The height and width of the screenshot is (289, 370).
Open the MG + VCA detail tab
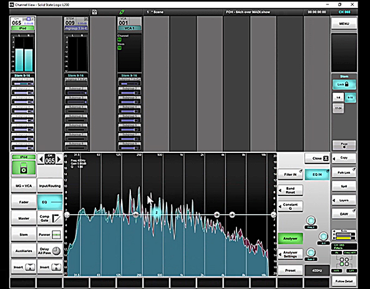click(24, 186)
